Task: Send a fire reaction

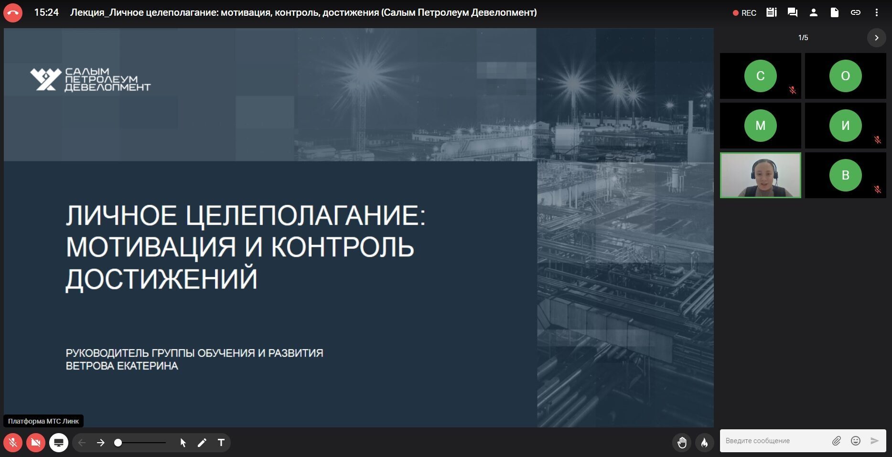Action: 704,443
